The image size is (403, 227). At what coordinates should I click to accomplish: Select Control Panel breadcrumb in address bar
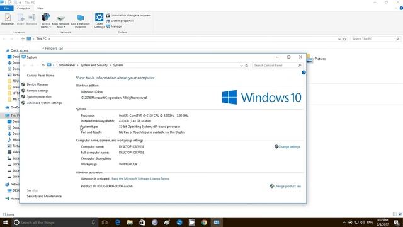tap(65, 65)
